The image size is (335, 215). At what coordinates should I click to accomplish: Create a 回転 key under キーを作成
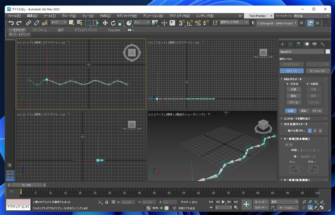click(x=294, y=96)
